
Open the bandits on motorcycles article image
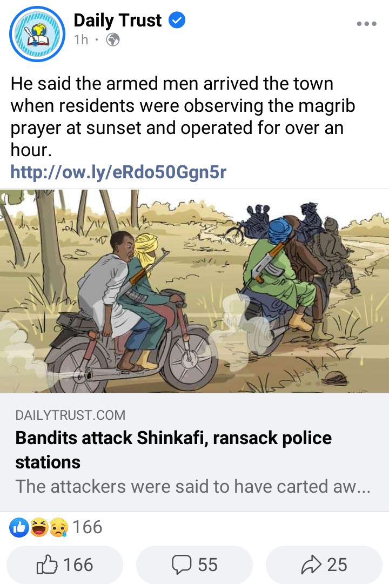(194, 291)
